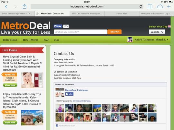Click the MetroDeal Indonesia page thumbnail
174x130 pixels.
click(x=60, y=92)
